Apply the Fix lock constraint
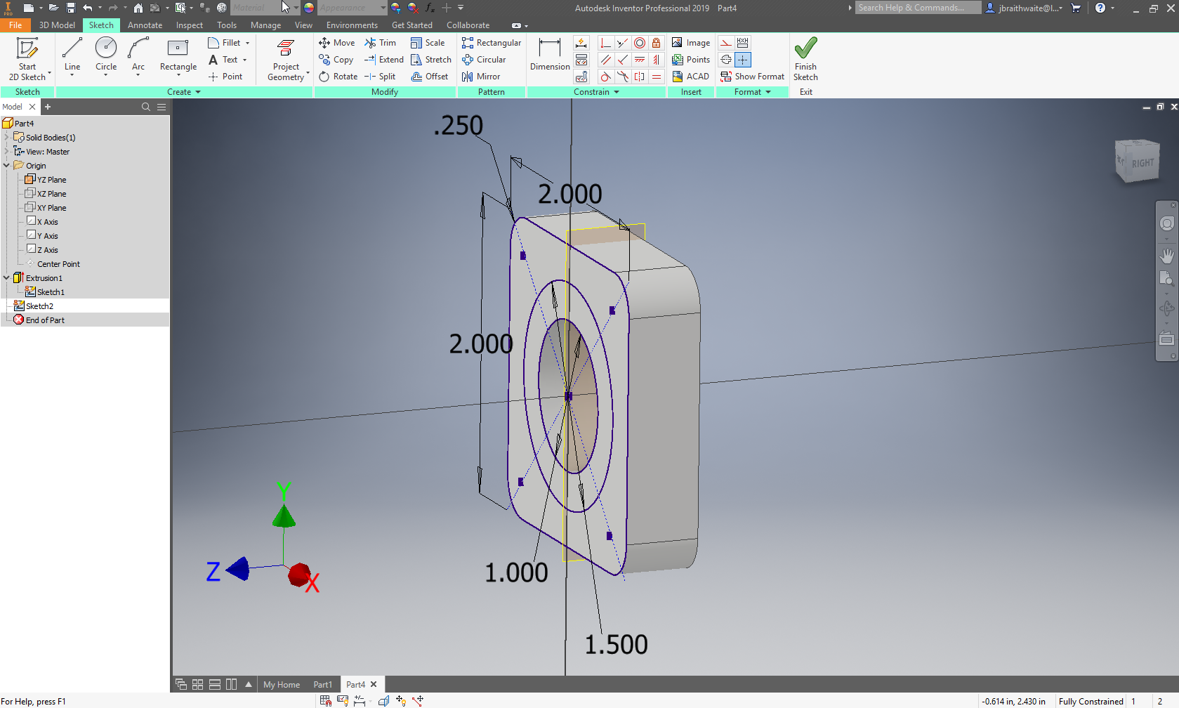 [x=657, y=43]
